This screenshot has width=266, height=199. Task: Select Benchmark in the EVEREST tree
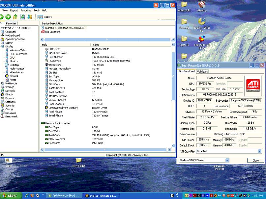pyautogui.click(x=11, y=116)
